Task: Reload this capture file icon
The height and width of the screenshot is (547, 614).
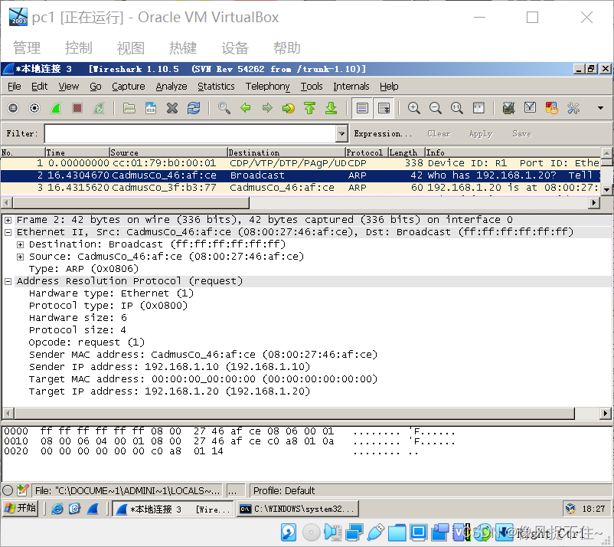Action: point(194,108)
